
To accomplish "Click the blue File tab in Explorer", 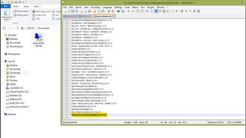I will (6, 7).
